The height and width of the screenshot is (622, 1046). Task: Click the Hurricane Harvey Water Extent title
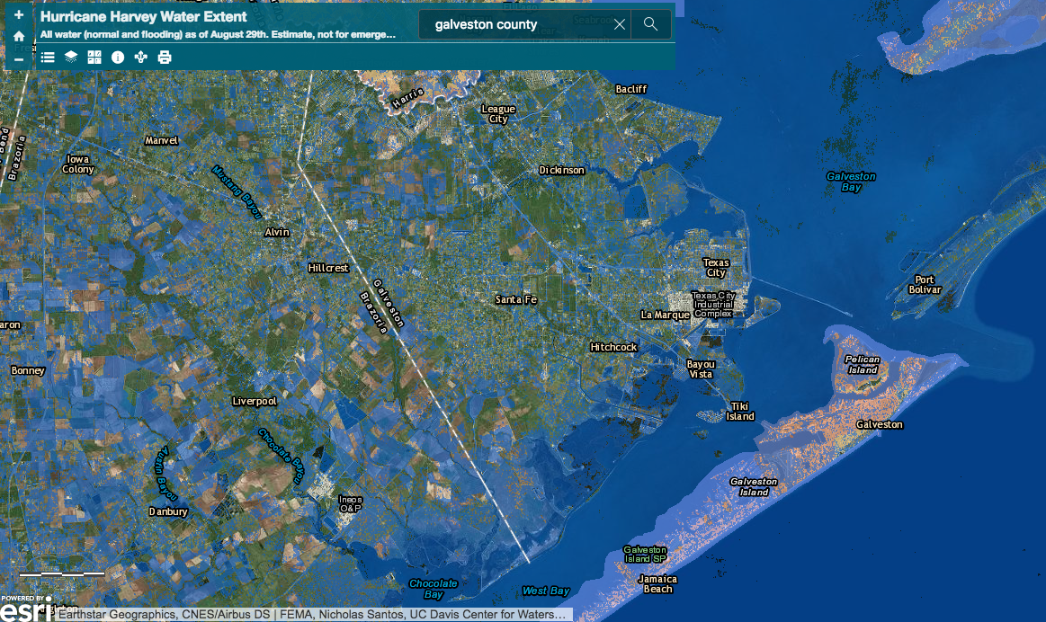pos(143,17)
